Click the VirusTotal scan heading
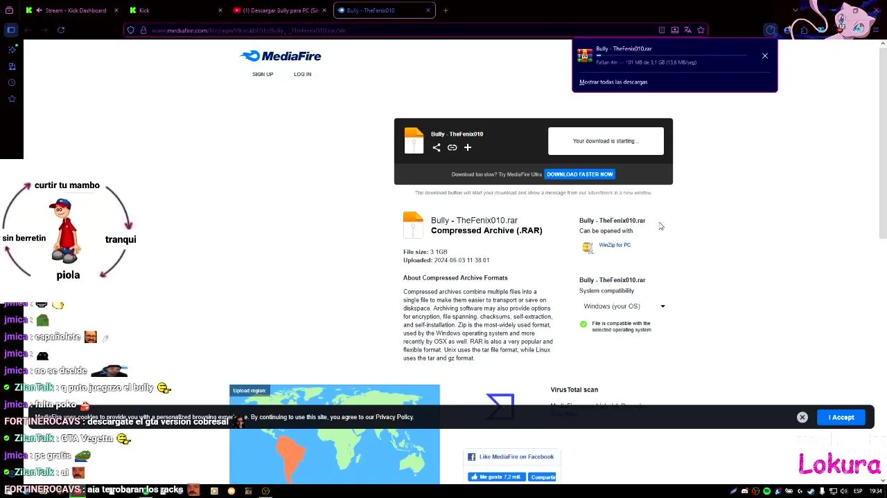The width and height of the screenshot is (887, 498). pos(574,389)
